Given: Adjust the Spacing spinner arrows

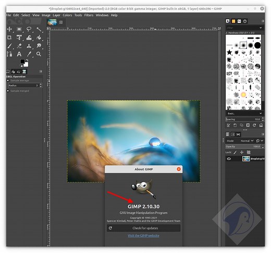Looking at the screenshot, I should [263, 119].
